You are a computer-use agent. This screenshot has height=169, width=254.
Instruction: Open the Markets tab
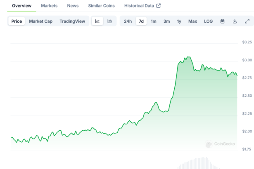click(x=49, y=6)
